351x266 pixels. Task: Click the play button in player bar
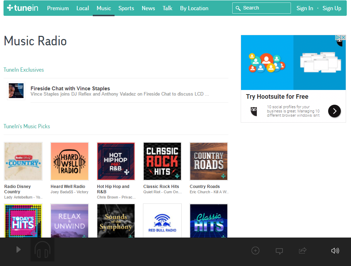(19, 249)
